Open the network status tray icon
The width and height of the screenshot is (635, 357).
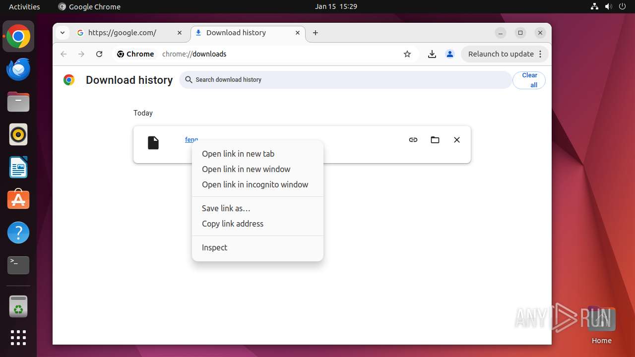click(595, 6)
